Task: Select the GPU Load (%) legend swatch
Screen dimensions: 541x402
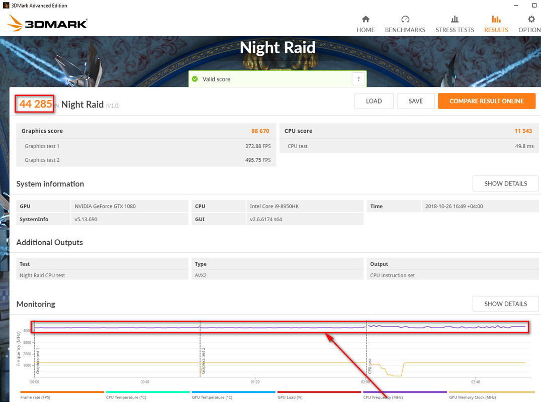Action: coord(319,392)
